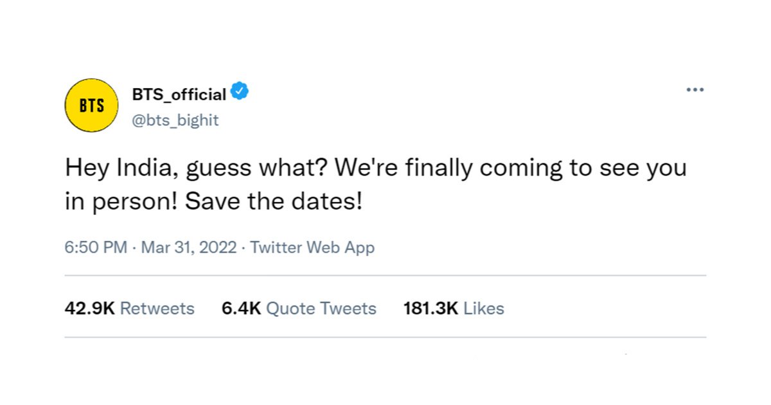This screenshot has width=771, height=405.
Task: Open the Twitter Web App source link
Action: 312,248
